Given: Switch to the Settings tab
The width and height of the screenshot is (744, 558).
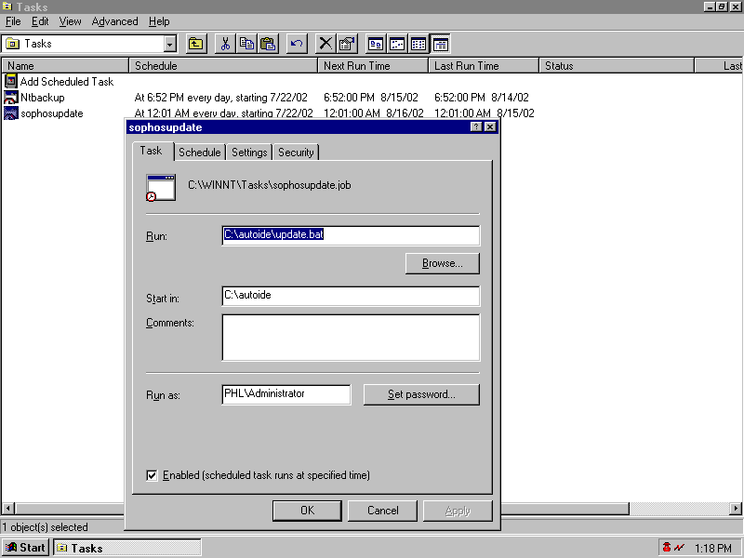Looking at the screenshot, I should [x=249, y=153].
